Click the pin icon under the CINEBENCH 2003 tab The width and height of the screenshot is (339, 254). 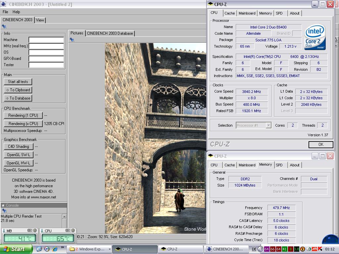pos(4,26)
